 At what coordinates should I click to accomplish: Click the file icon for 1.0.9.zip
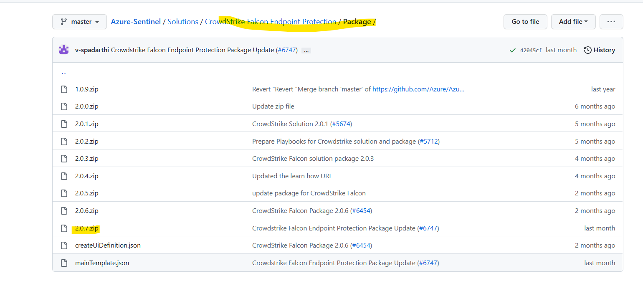pyautogui.click(x=64, y=89)
